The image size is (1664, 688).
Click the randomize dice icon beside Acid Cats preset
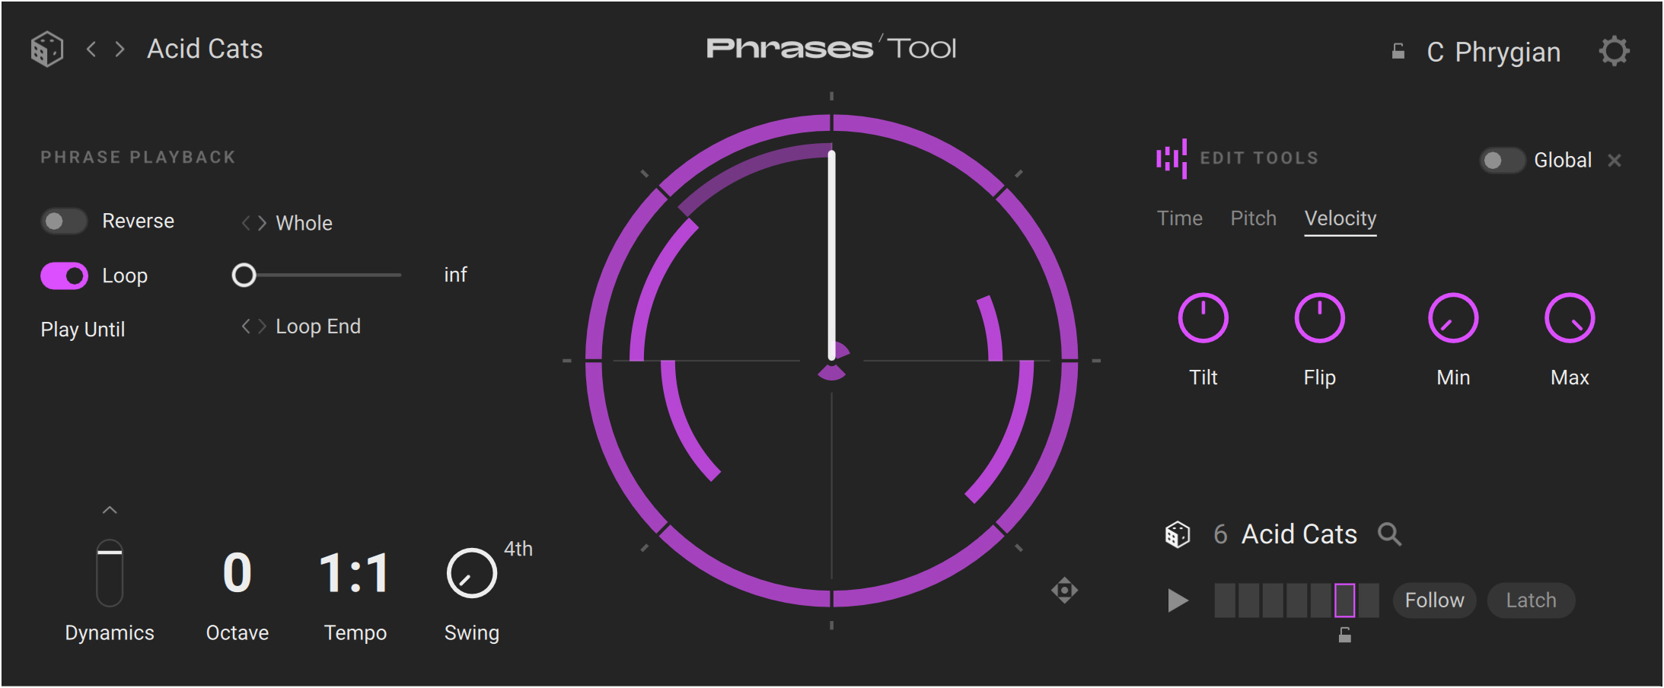[46, 49]
